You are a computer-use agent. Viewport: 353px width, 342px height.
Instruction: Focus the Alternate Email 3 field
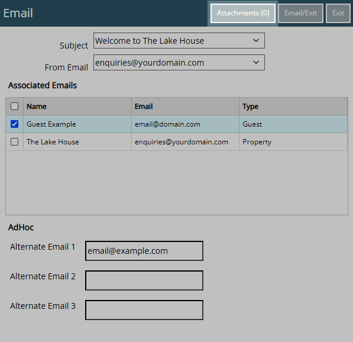coord(144,310)
